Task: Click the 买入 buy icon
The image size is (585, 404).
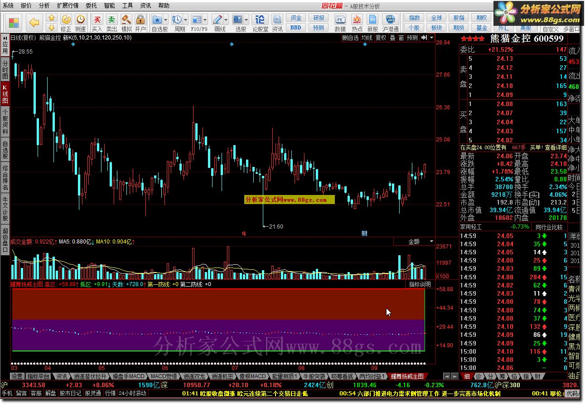Action: tap(97, 19)
